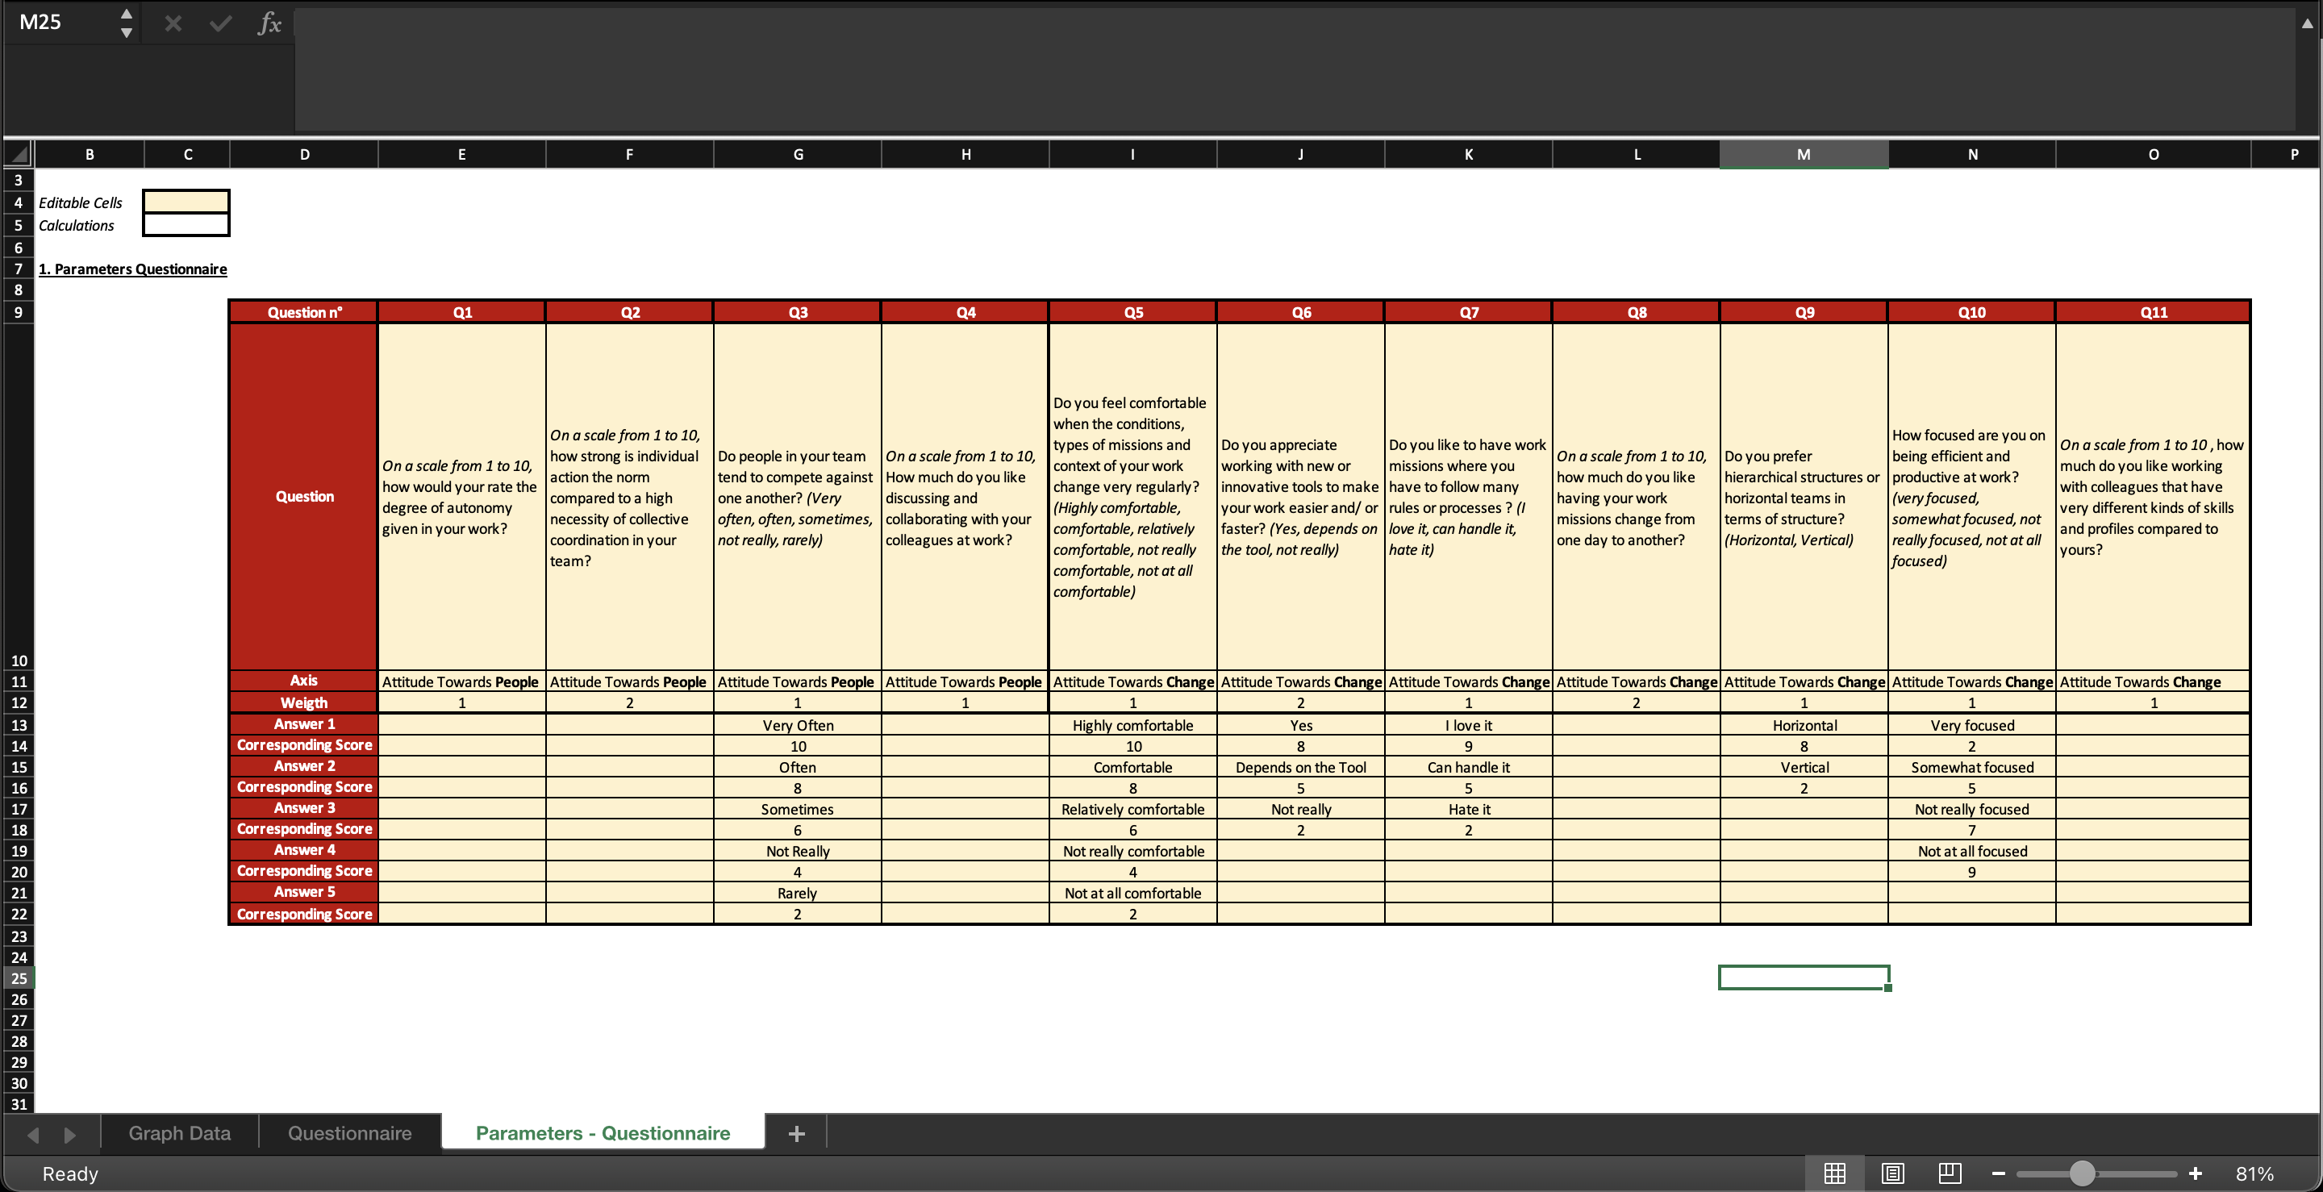Switch to Page Layout view icon
Viewport: 2323px width, 1192px height.
point(1892,1173)
